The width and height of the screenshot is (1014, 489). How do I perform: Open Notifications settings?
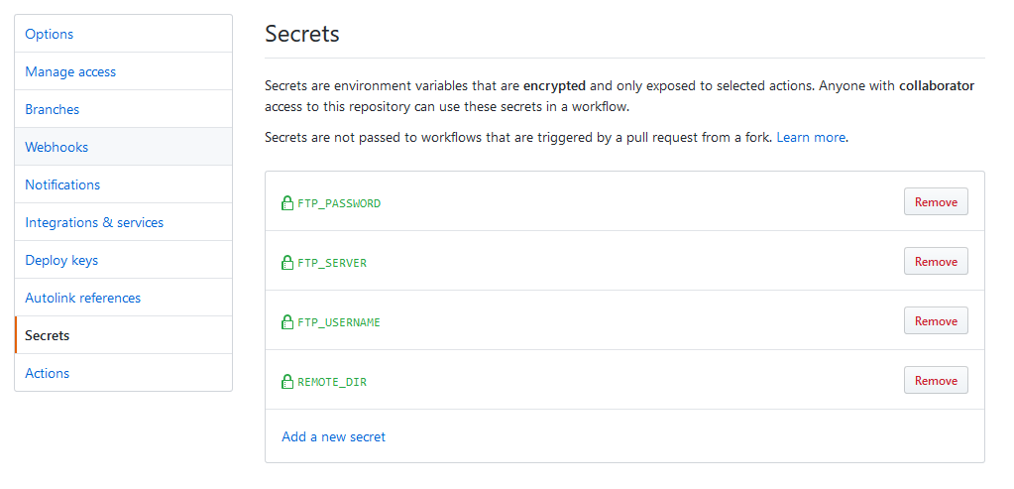[123, 184]
